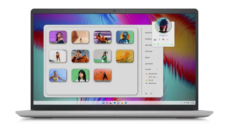
Task: Open the Chat app from taskbar
Action: click(118, 103)
